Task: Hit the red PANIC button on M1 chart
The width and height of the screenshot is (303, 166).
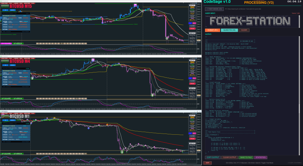Action: coord(192,139)
